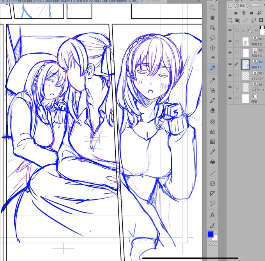Click the Merge to layer below icon
Screen dimensions: 265x261
point(253,20)
